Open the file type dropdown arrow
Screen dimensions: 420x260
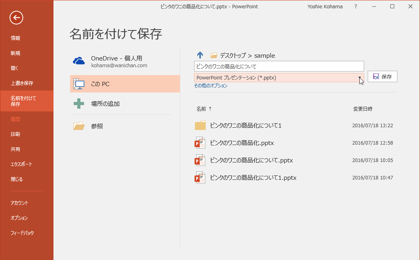359,78
